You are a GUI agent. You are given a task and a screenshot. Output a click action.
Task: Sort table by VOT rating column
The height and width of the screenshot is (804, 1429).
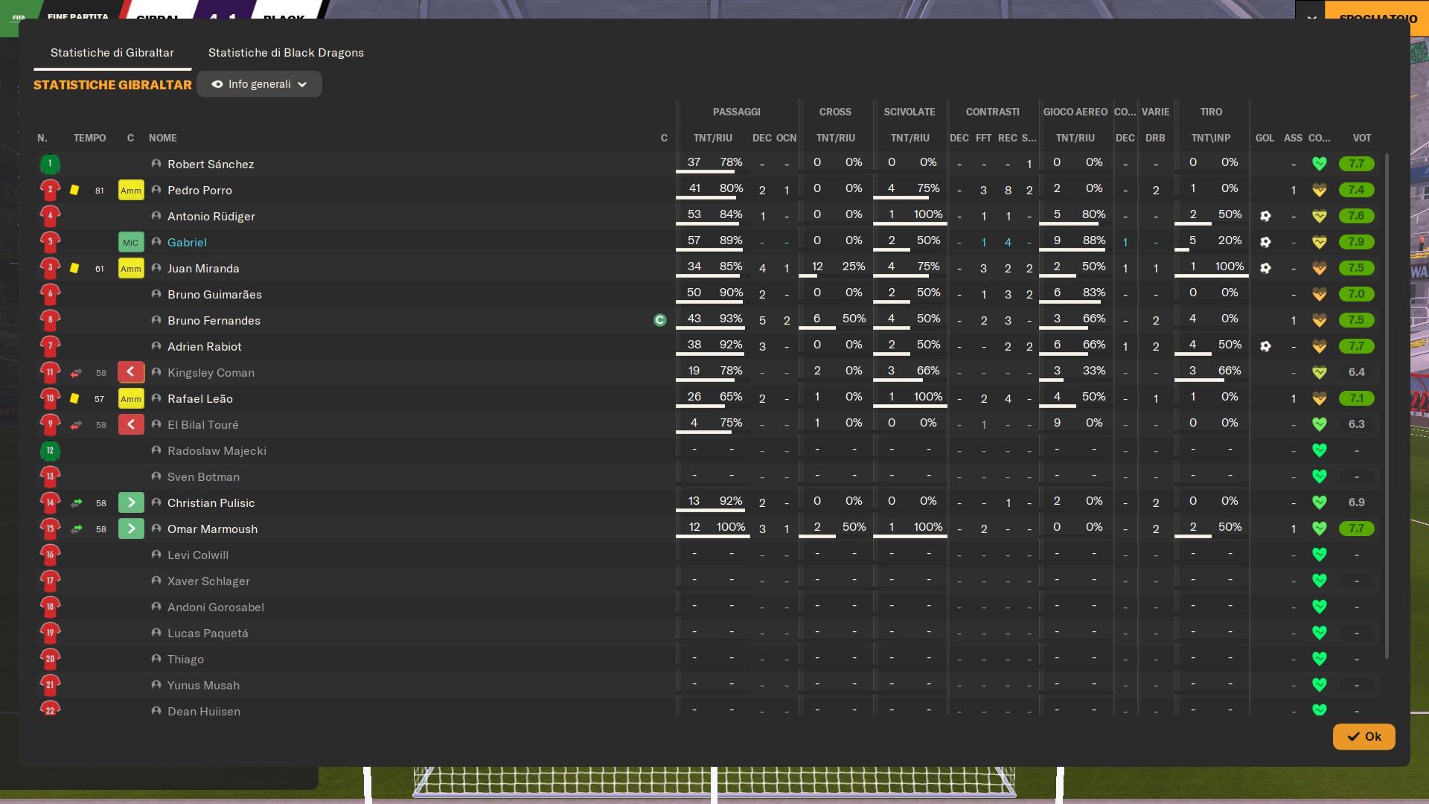[x=1361, y=138]
